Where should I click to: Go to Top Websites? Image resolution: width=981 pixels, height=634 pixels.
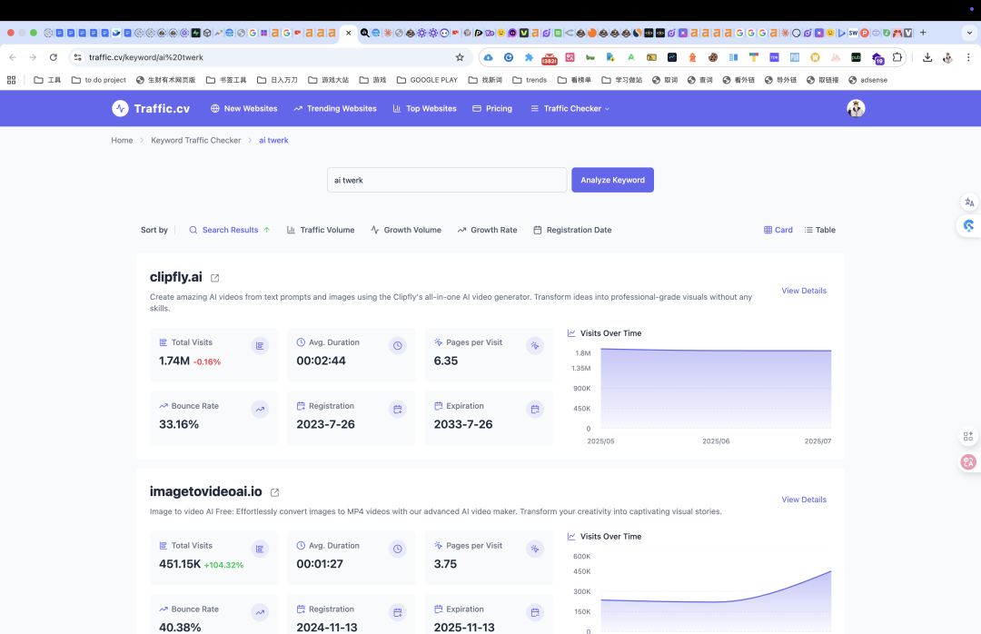click(425, 108)
